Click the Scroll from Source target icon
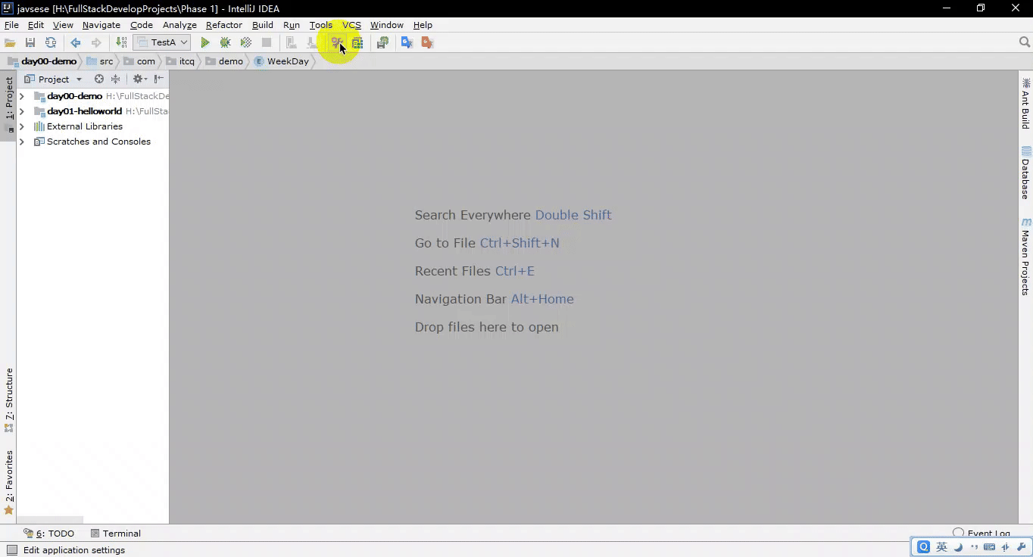The image size is (1033, 557). pos(98,79)
